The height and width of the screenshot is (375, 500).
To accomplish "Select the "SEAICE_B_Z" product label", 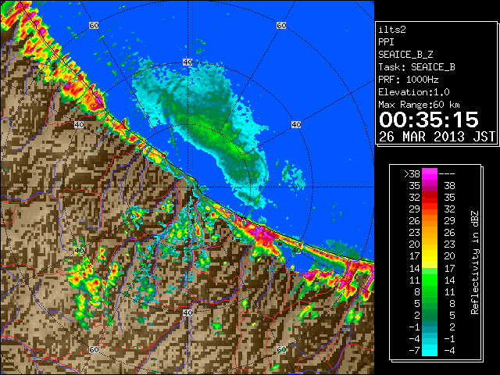I will 405,55.
